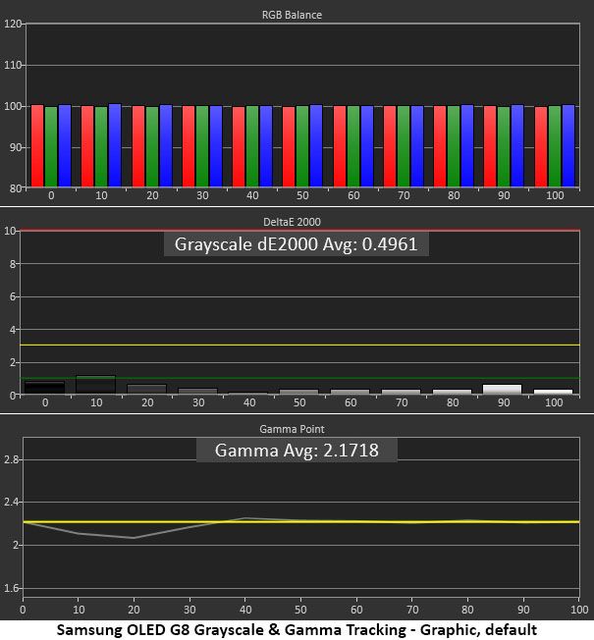Click the green bar at 0 in RGB Balance

pos(51,147)
